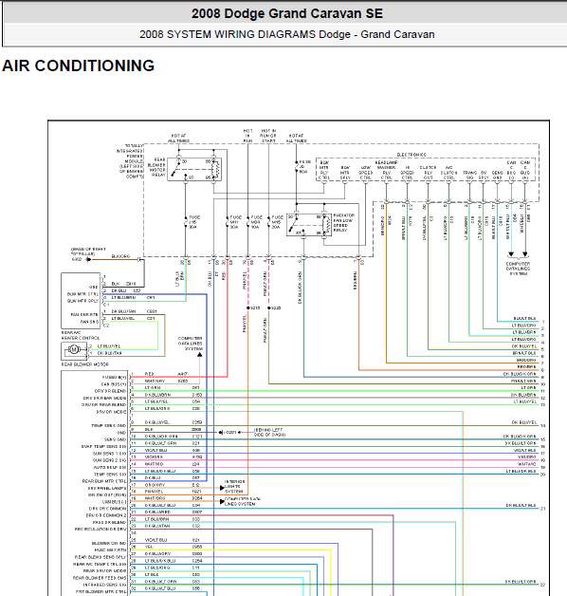Viewport: 567px width, 596px height.
Task: Click the "RECIRCULATION DR DRV" pin label
Action: [101, 530]
